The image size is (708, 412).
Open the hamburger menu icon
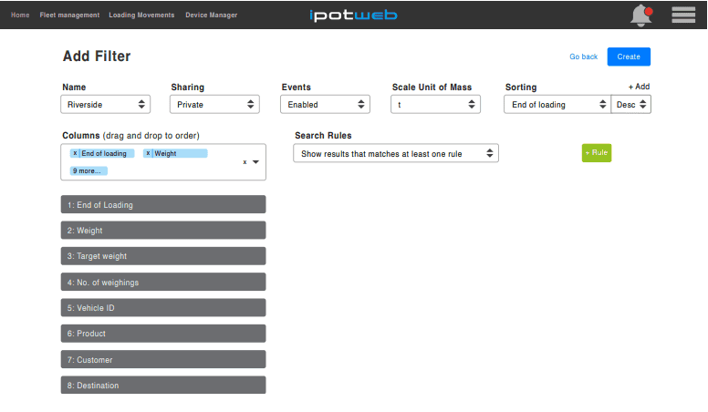pos(683,15)
